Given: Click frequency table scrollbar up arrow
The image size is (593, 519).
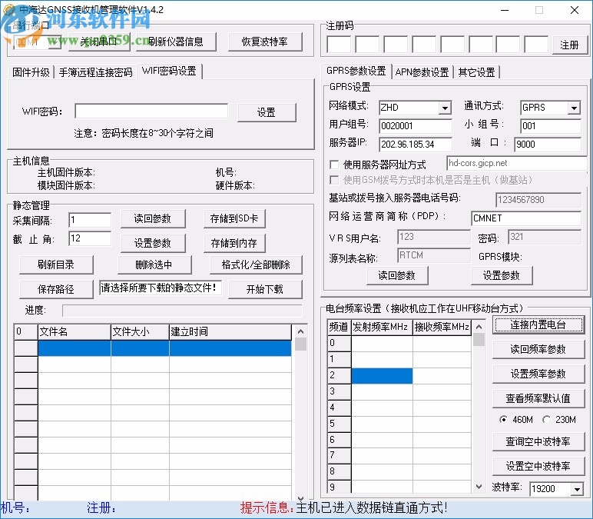Looking at the screenshot, I should point(479,327).
